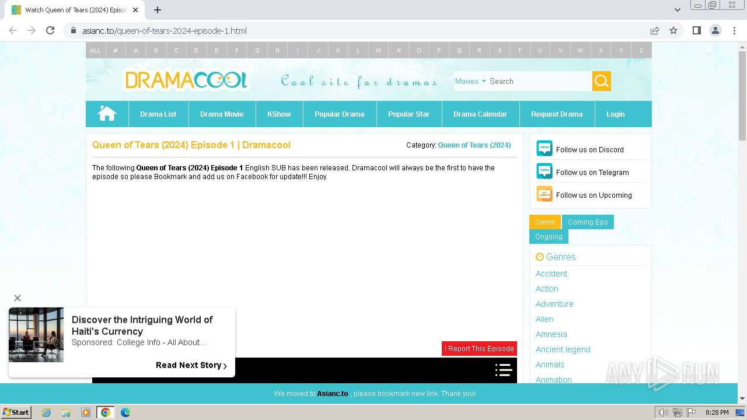This screenshot has height=420, width=747.
Task: Open the Accident genre link
Action: coord(551,274)
